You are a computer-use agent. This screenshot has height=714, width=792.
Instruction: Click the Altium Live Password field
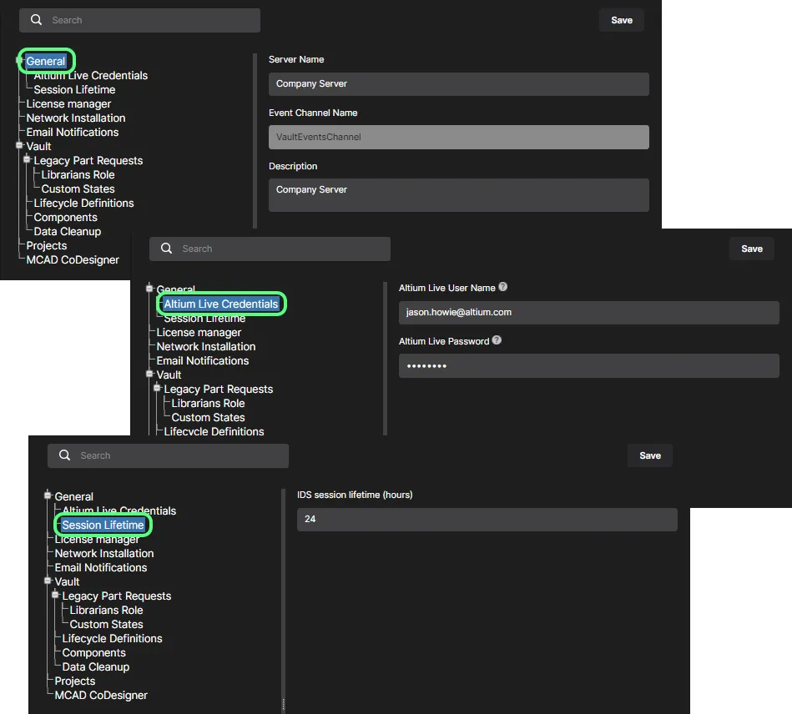point(589,365)
